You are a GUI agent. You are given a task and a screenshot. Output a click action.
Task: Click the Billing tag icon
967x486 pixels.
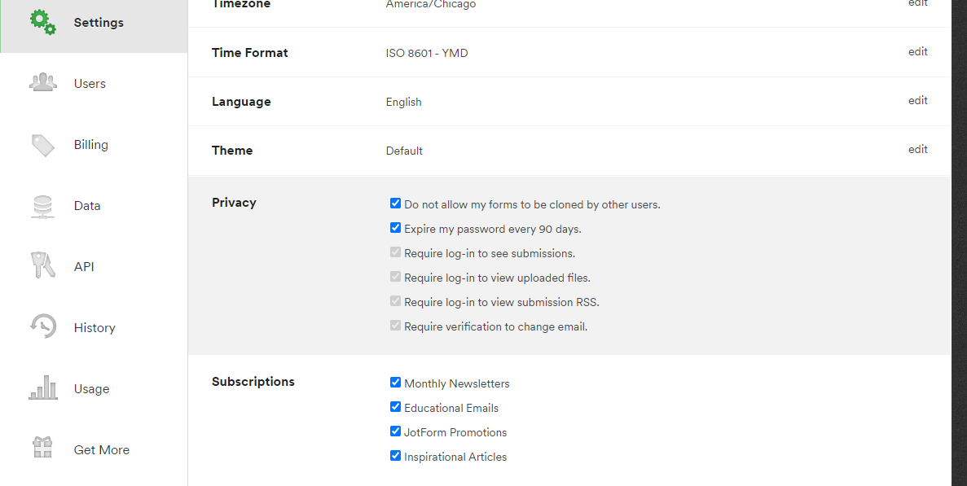pyautogui.click(x=43, y=145)
